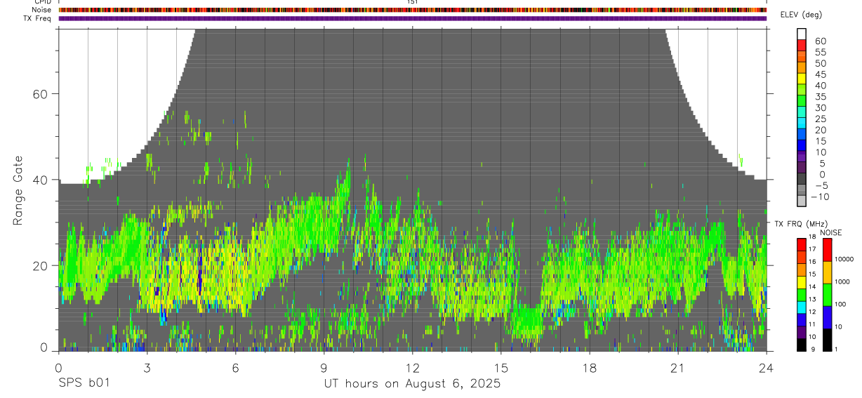Pick the blue segment of NOISE bar

[826, 317]
